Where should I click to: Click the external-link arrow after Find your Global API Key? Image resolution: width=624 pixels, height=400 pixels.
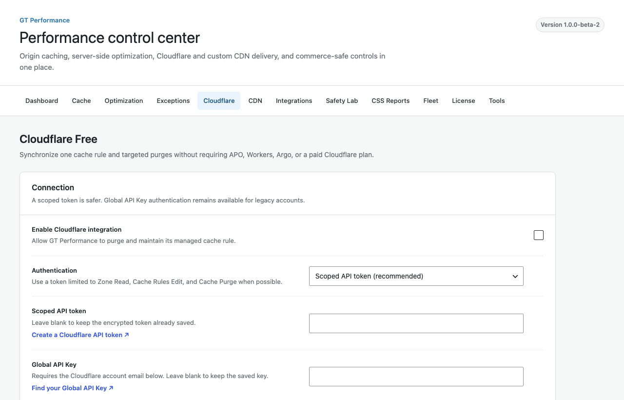[x=111, y=388]
